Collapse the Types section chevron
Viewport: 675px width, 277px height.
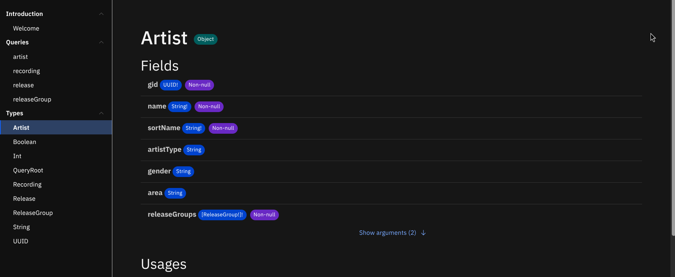[101, 113]
